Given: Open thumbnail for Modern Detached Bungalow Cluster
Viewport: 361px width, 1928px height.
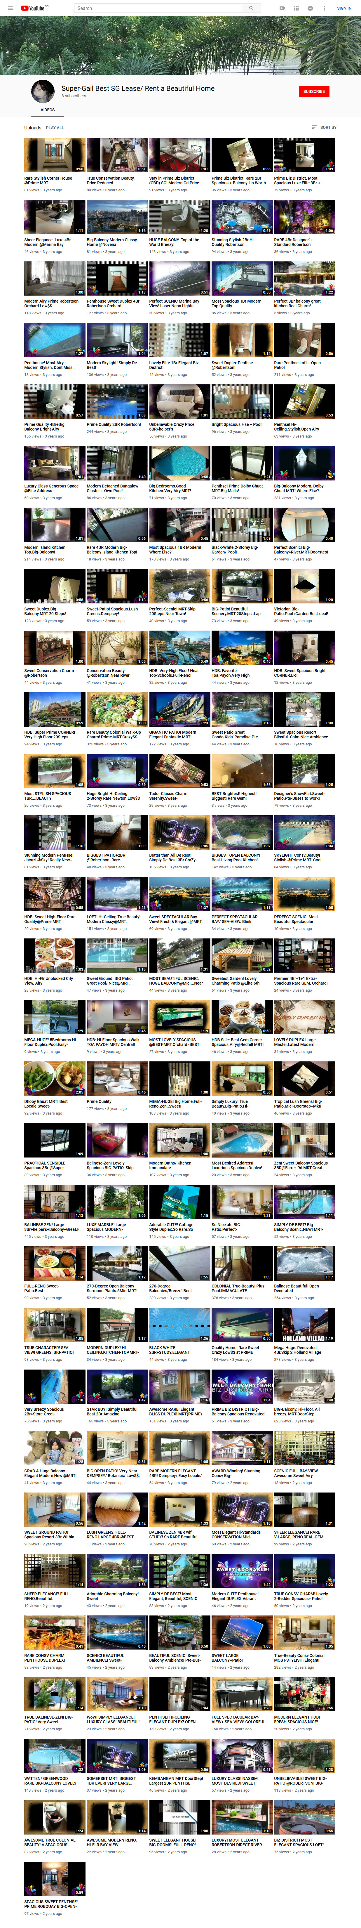Looking at the screenshot, I should [117, 463].
